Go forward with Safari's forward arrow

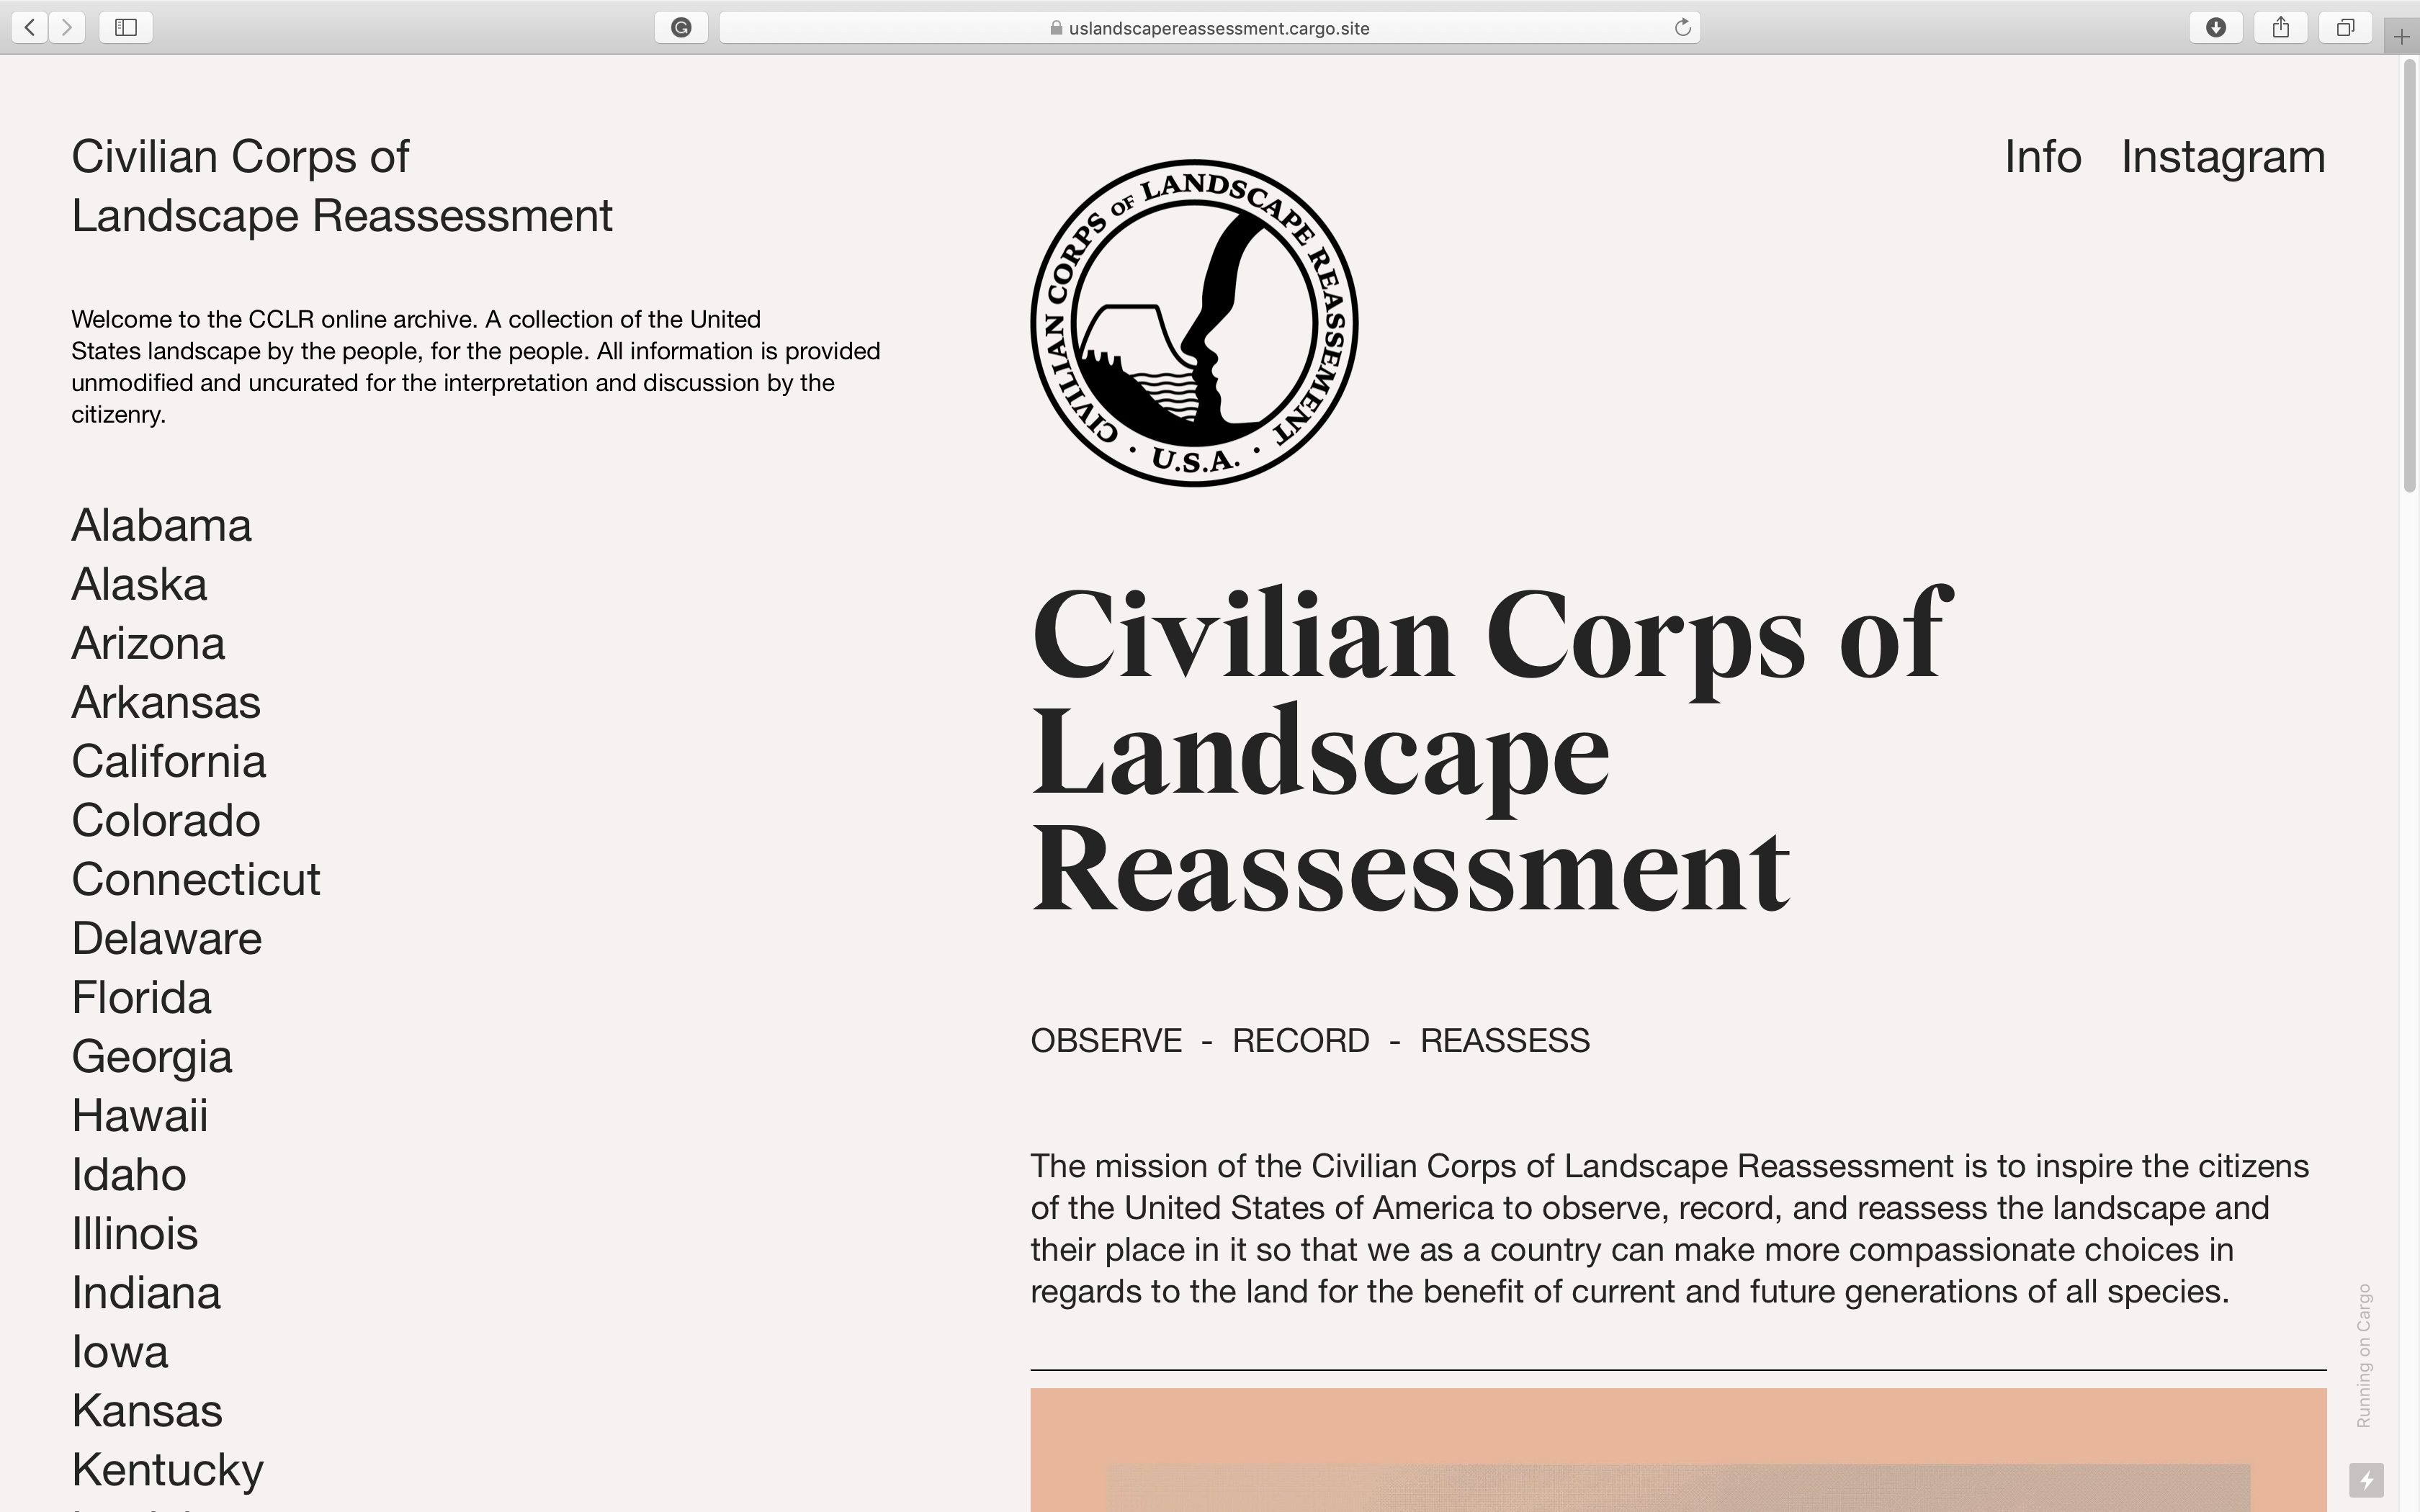click(67, 27)
